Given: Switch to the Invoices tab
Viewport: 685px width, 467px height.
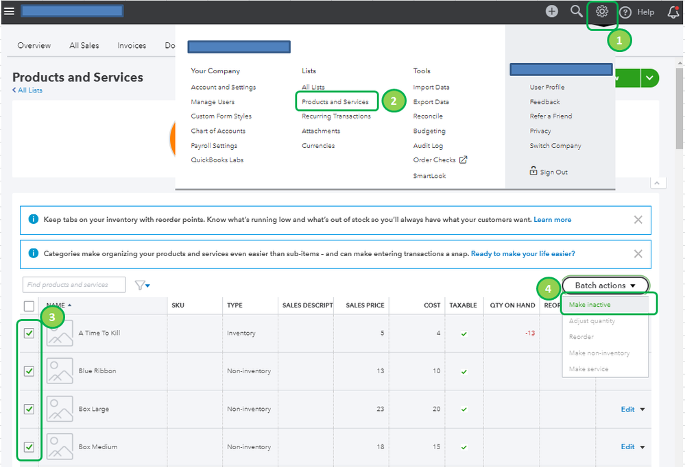Looking at the screenshot, I should tap(132, 45).
